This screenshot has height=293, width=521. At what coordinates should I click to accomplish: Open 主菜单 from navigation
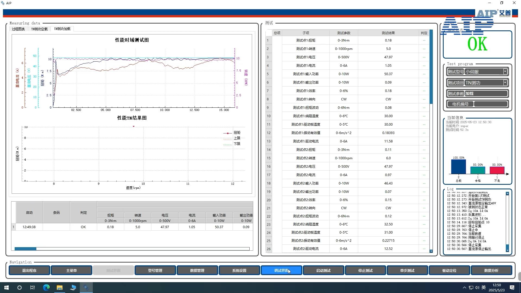pyautogui.click(x=71, y=270)
